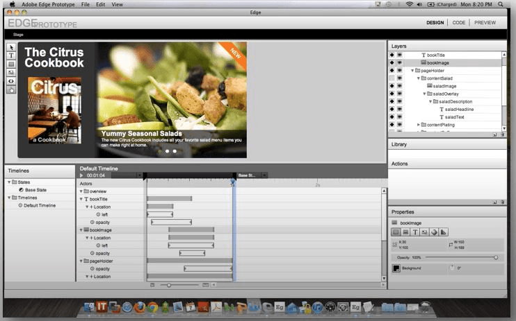Toggle the keyframe diamond for contentSalad layer

(392, 78)
